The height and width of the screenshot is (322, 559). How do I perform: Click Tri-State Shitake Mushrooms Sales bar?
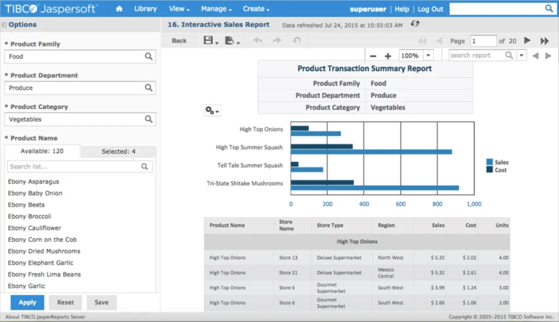tap(374, 188)
